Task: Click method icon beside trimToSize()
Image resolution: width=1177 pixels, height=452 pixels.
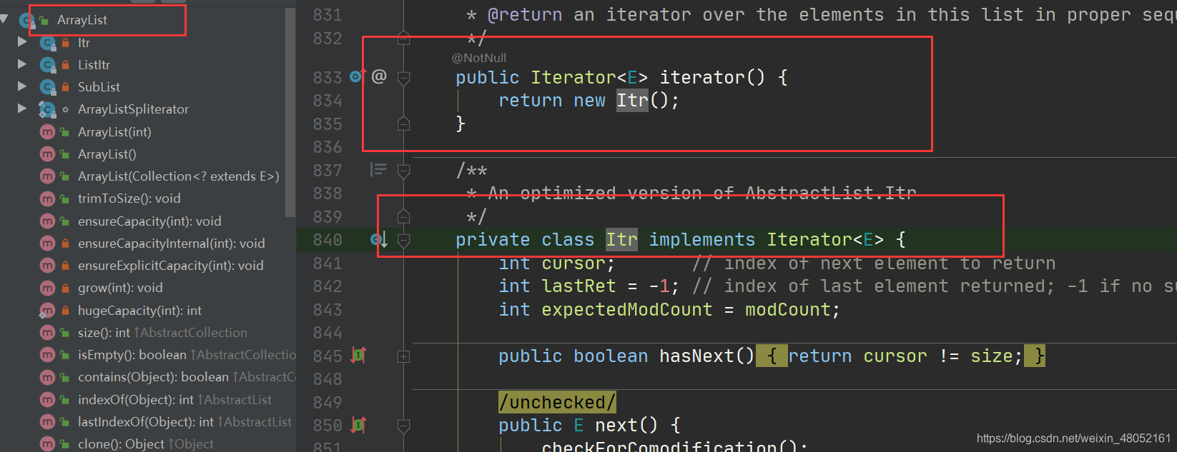Action: pyautogui.click(x=47, y=199)
